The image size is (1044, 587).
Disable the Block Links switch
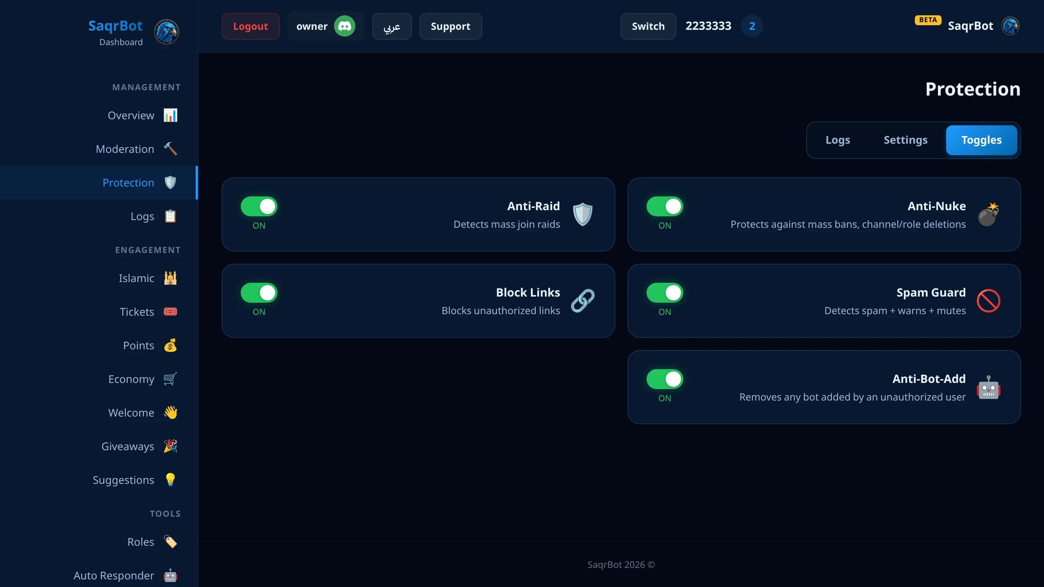tap(259, 293)
